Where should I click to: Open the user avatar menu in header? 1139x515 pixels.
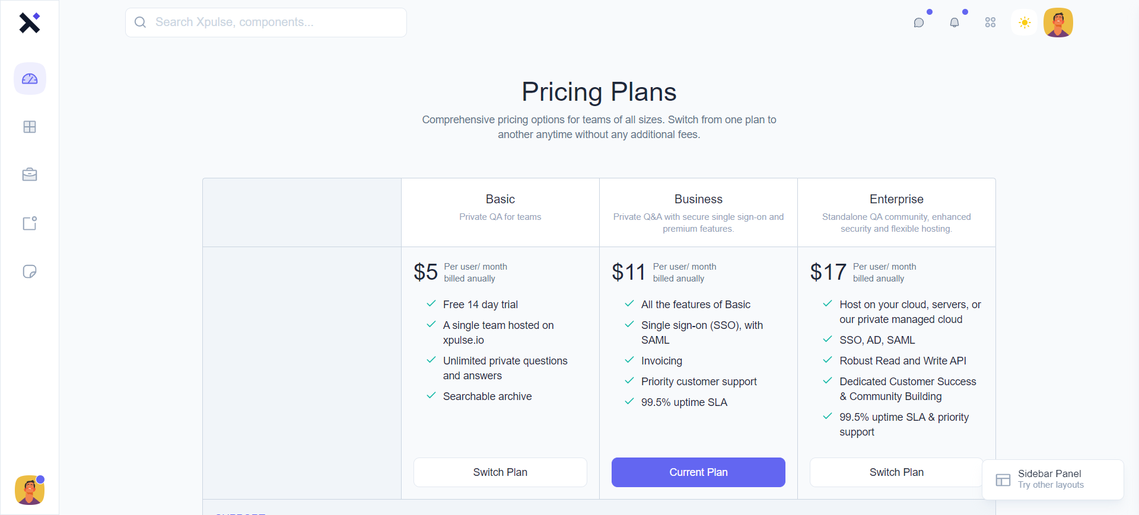point(1058,23)
